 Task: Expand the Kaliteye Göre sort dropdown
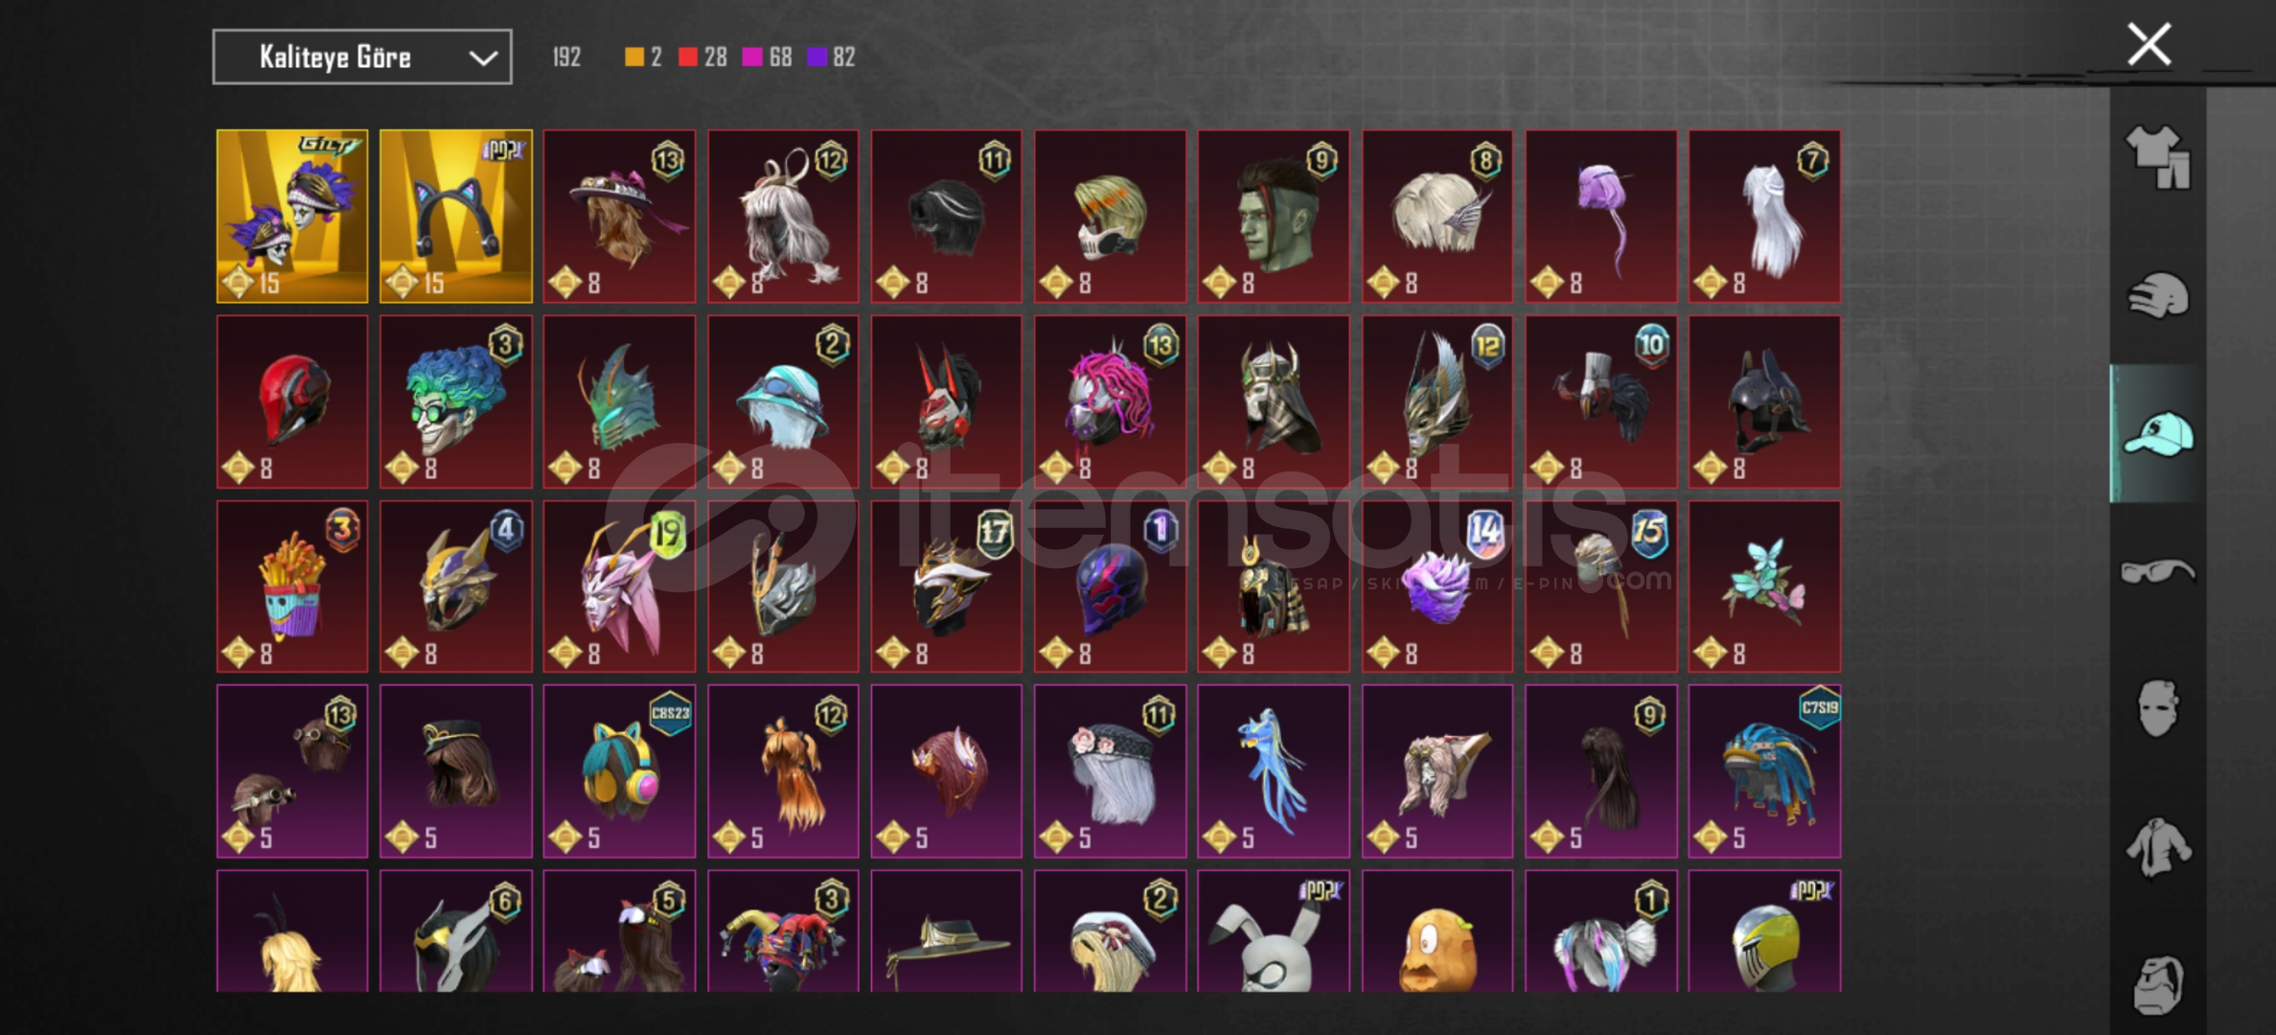click(x=362, y=57)
